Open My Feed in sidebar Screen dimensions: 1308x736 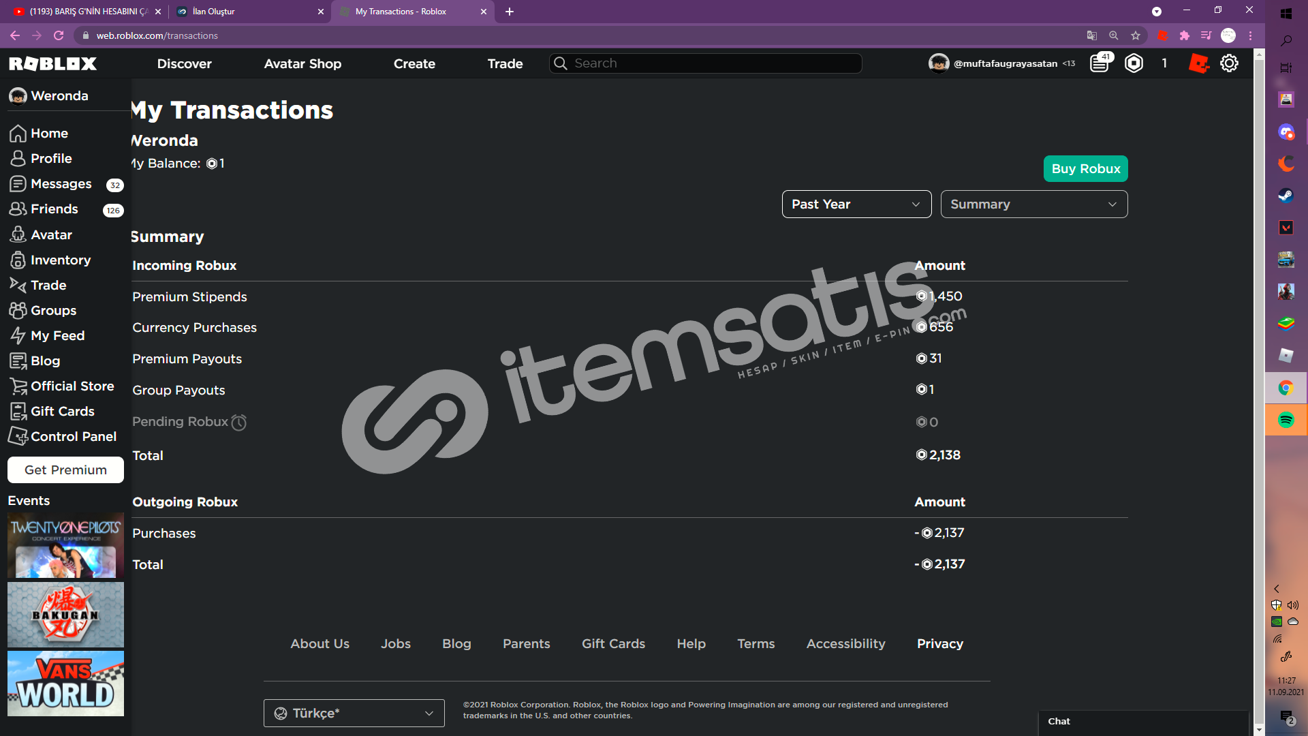[47, 335]
